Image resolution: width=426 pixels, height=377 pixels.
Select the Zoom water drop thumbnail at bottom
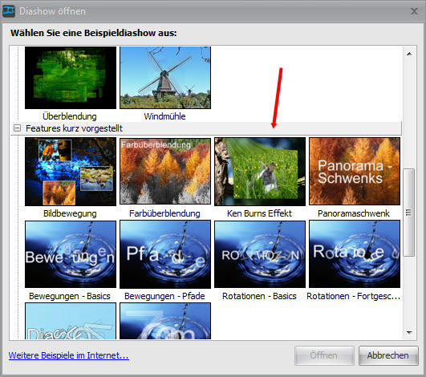point(165,321)
